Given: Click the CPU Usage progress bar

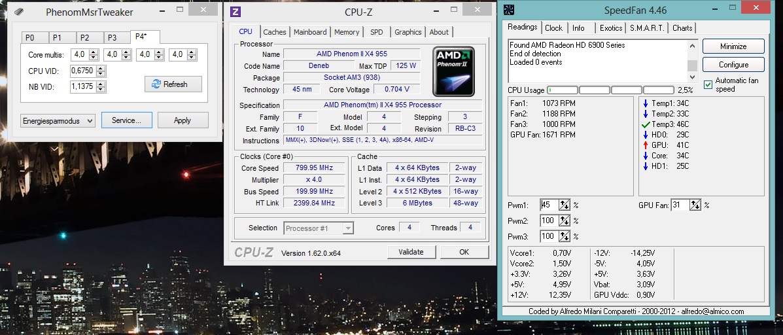Looking at the screenshot, I should (611, 90).
